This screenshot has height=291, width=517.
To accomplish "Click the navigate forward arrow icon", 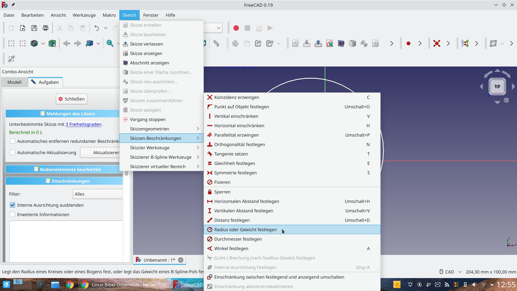I will click(x=78, y=43).
